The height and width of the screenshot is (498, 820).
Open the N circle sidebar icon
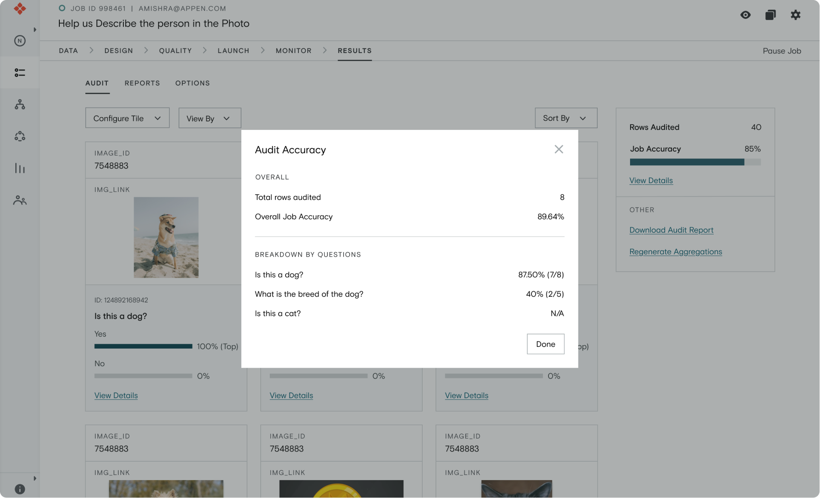[x=20, y=41]
